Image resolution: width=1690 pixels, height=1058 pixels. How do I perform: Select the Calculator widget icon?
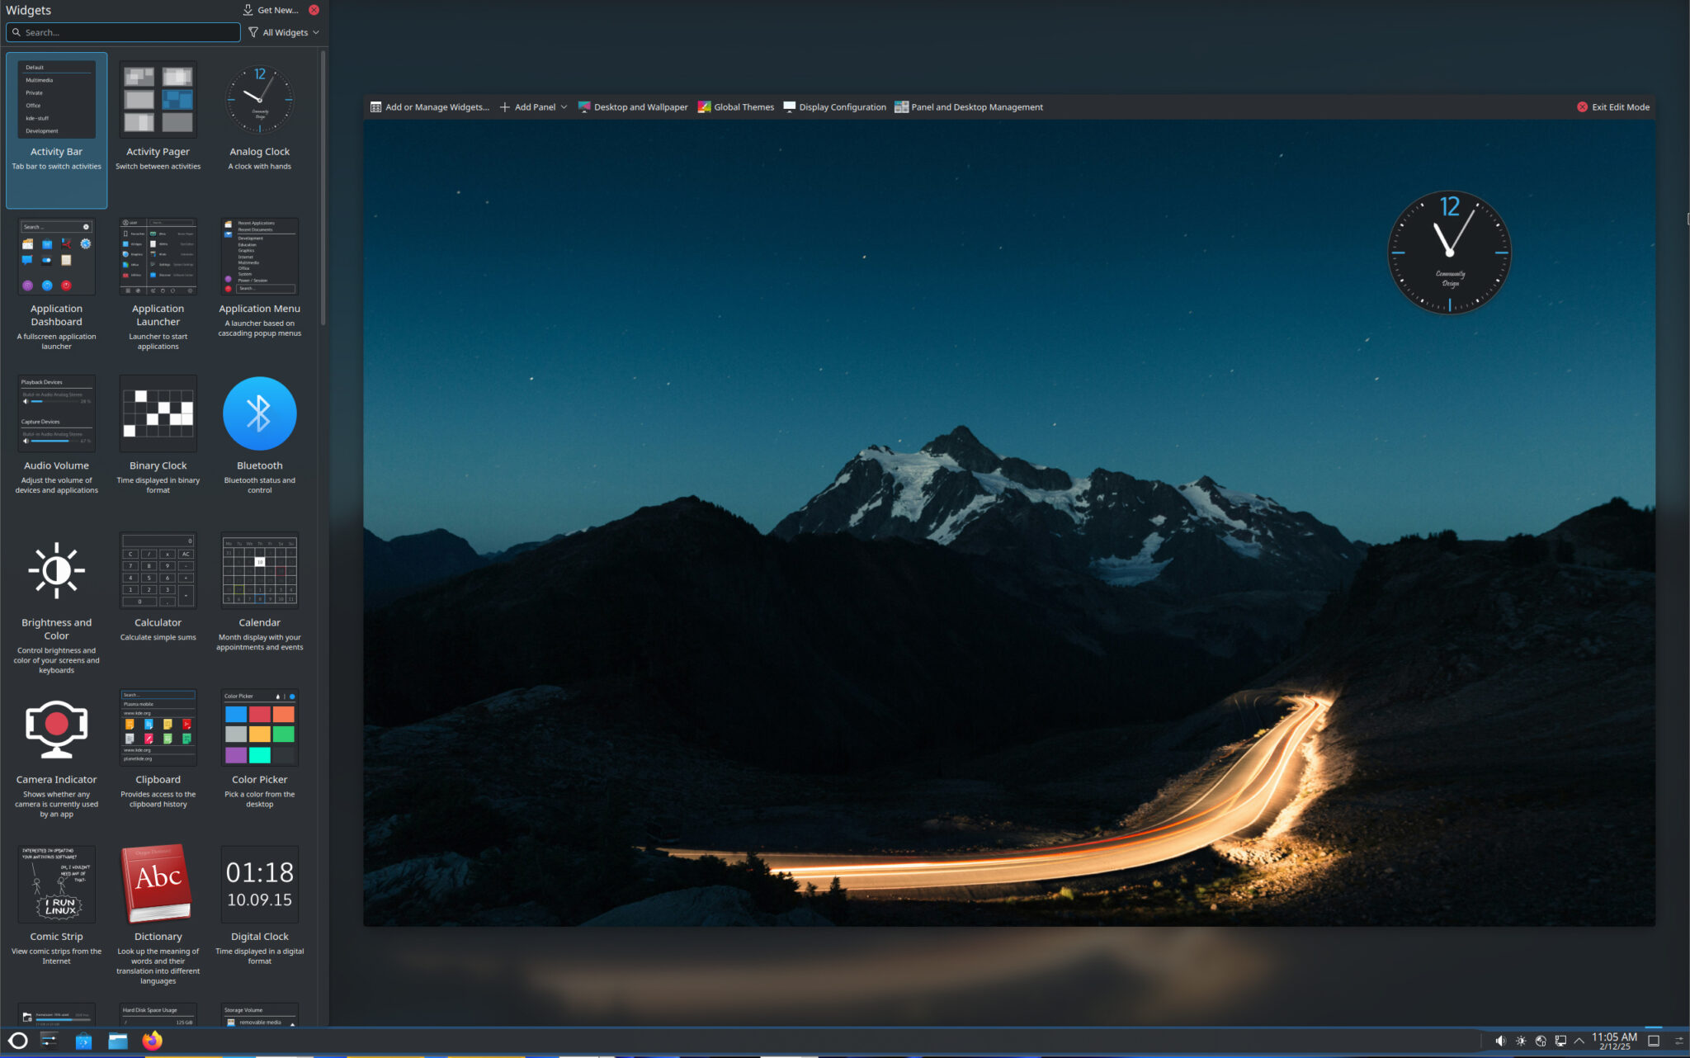(158, 570)
